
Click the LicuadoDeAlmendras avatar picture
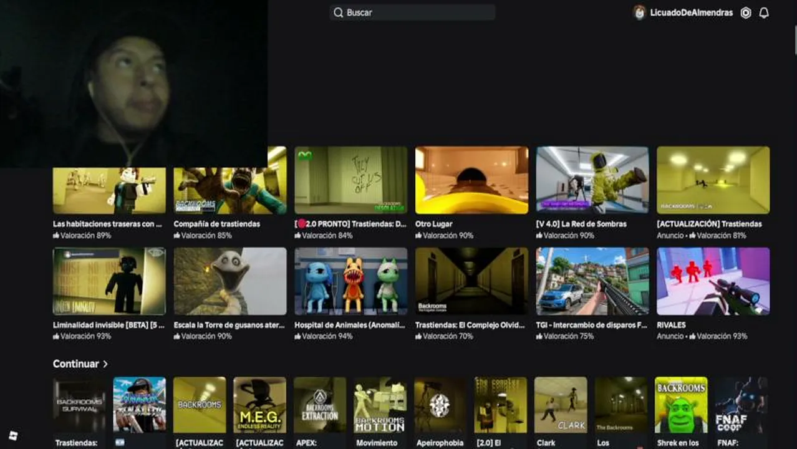pos(639,12)
